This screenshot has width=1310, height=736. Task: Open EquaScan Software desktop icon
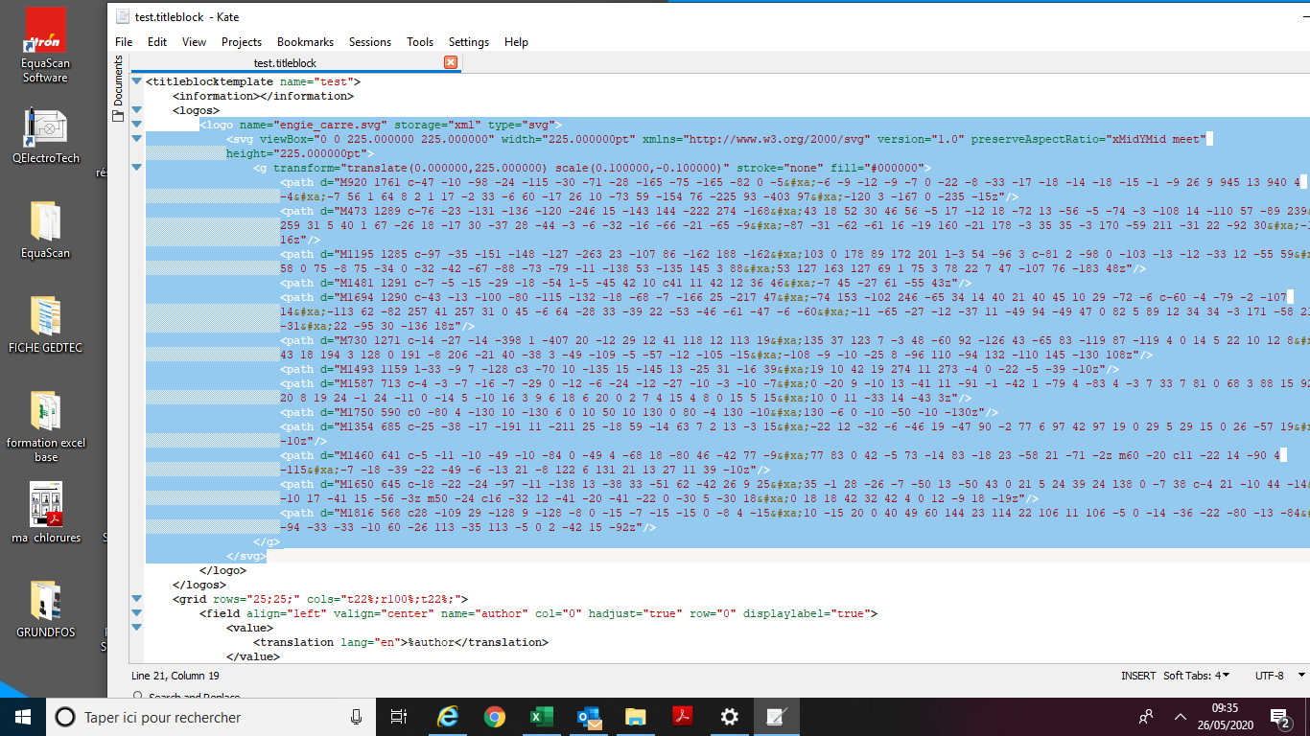[45, 45]
